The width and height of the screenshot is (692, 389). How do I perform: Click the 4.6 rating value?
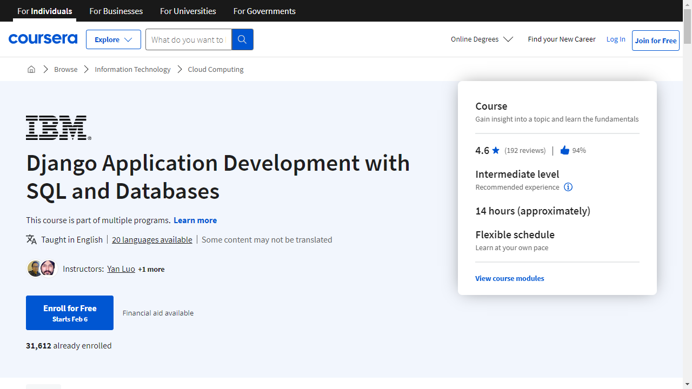482,150
